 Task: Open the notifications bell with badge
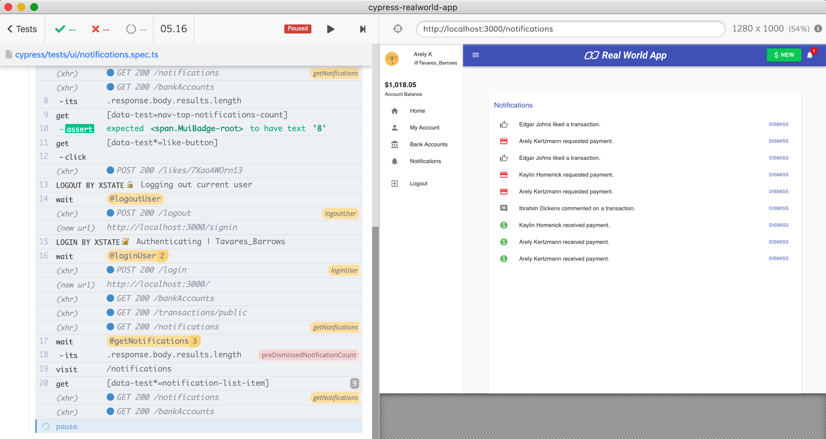810,55
